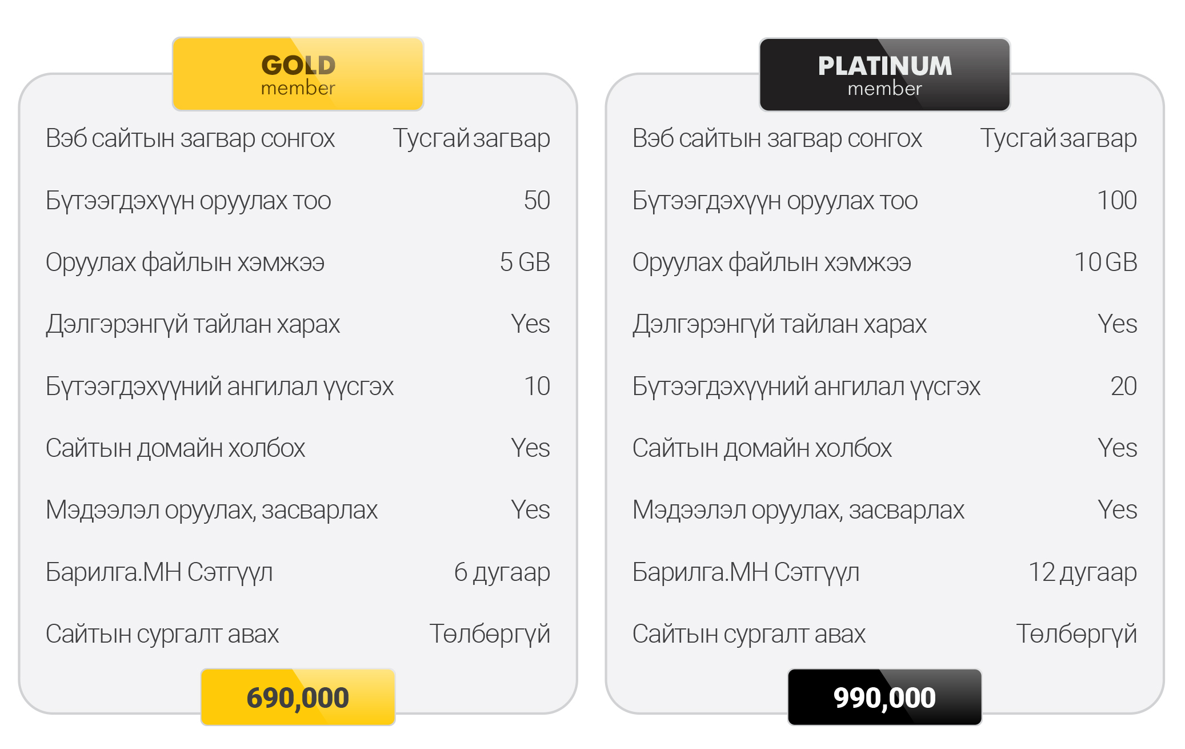This screenshot has height=749, width=1185.
Task: Select the 690,000 gold price button
Action: coord(298,697)
